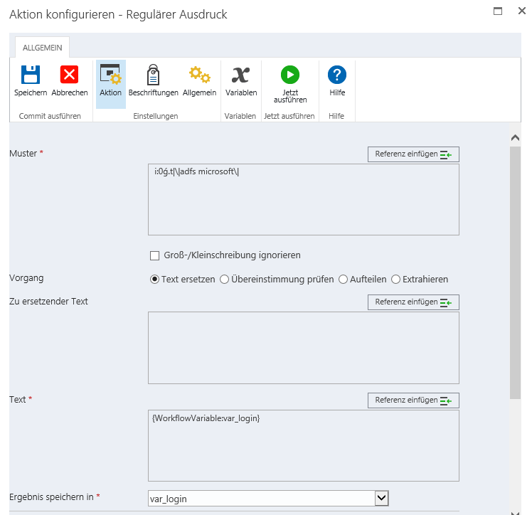Select the Aufteilen radio option
This screenshot has width=532, height=515.
[x=343, y=280]
